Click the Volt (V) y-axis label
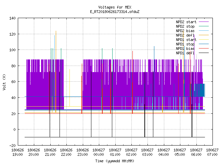Screen dimensions: 219x164 (x=4, y=82)
